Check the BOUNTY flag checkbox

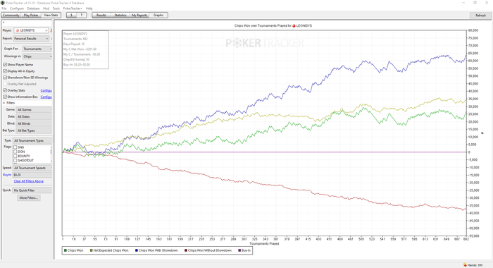[x=15, y=156]
